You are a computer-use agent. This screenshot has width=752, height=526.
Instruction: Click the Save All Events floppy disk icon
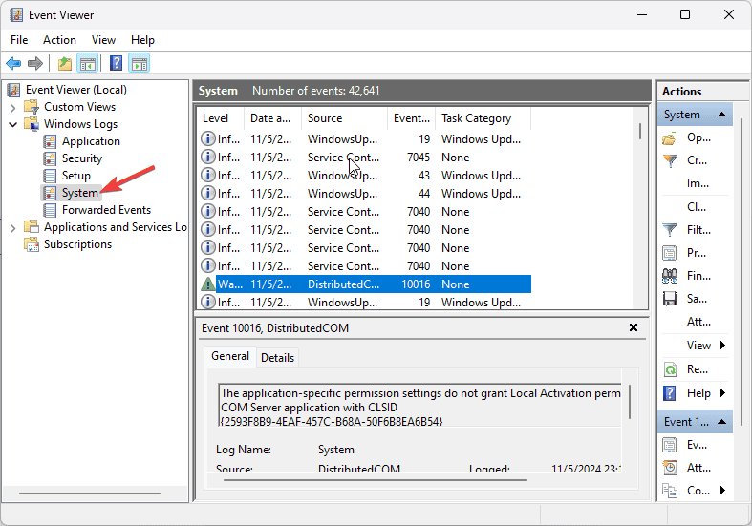670,299
